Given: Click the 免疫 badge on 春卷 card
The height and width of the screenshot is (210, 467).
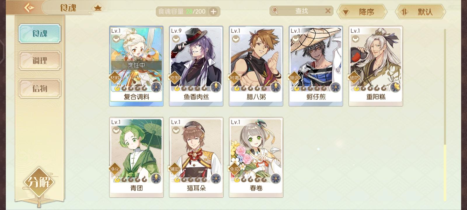Looking at the screenshot, I should 234,169.
